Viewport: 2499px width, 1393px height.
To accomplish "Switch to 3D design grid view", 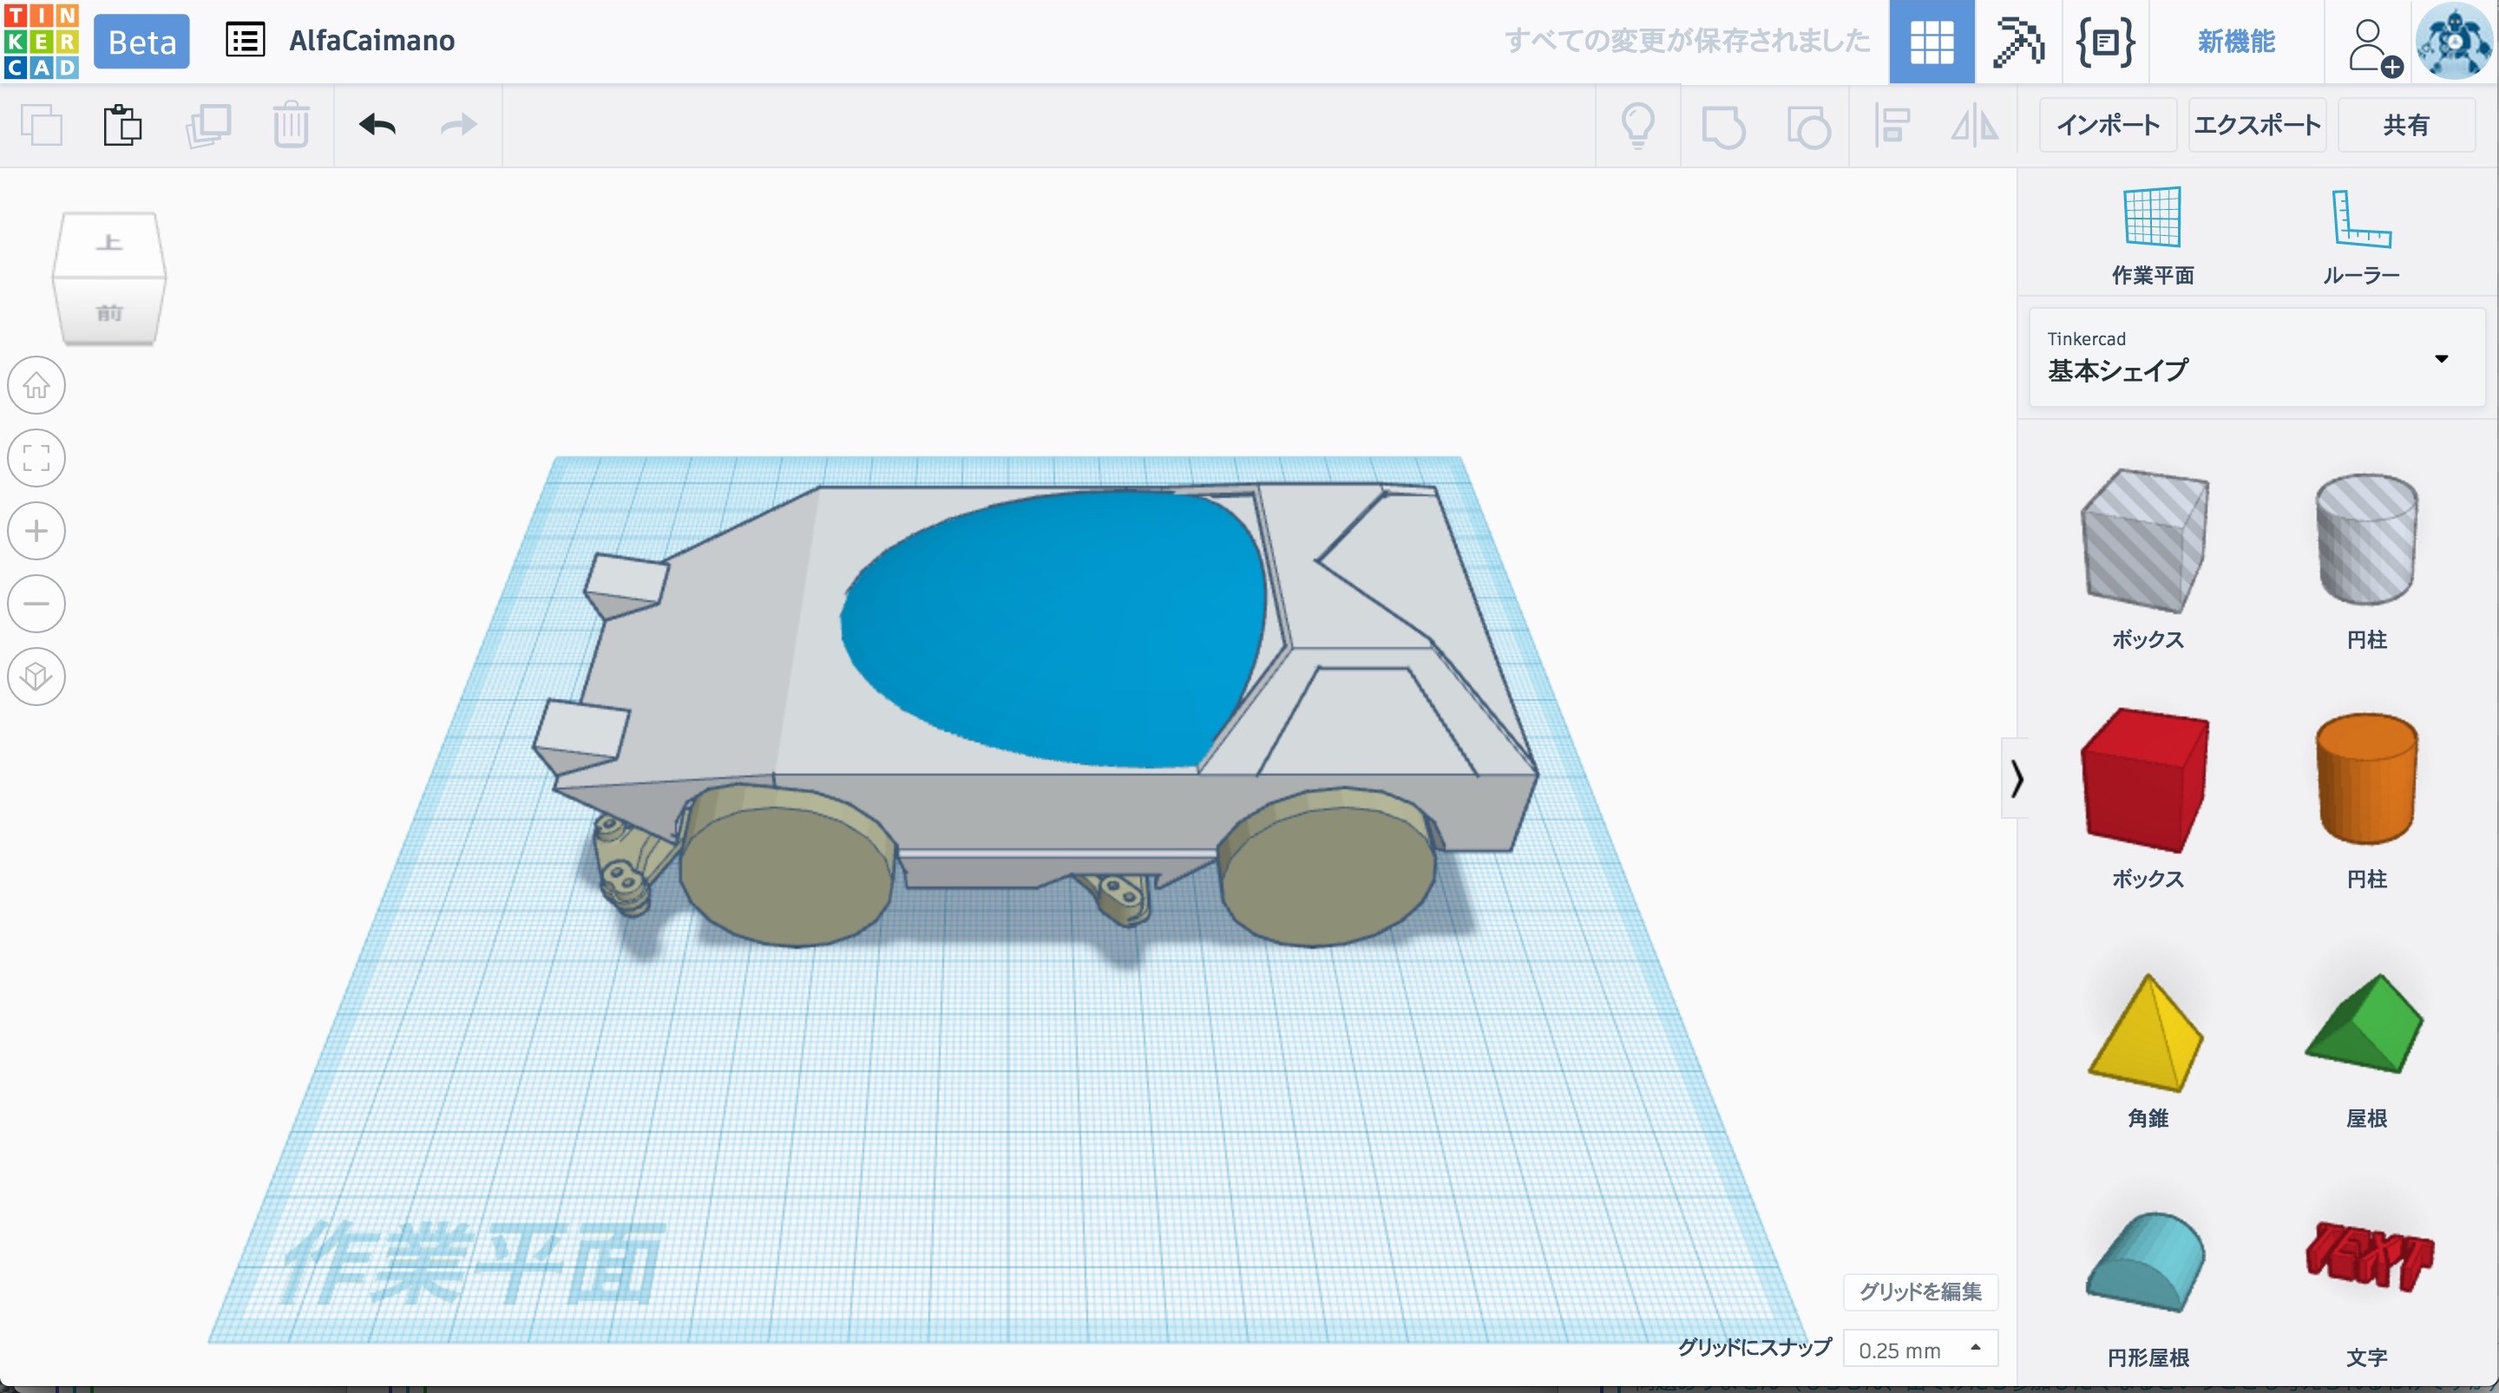I will click(x=1931, y=42).
